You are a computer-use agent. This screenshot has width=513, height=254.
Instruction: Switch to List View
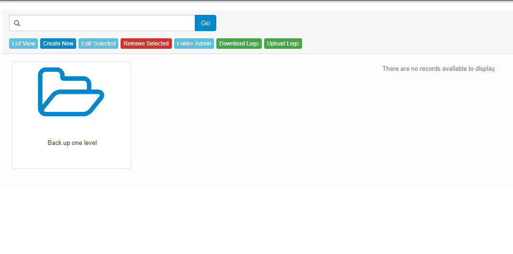[23, 44]
